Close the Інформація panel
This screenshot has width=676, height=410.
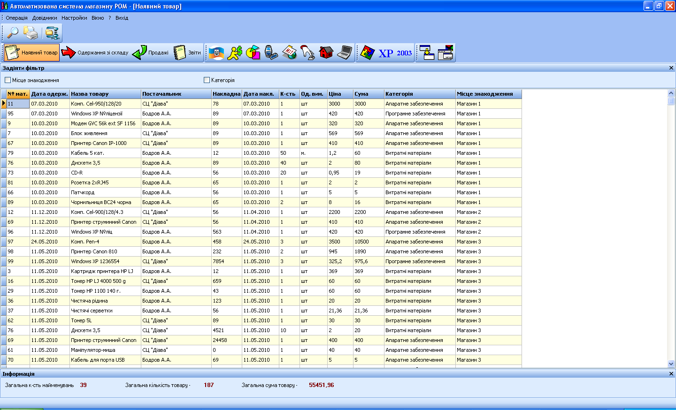pyautogui.click(x=671, y=374)
